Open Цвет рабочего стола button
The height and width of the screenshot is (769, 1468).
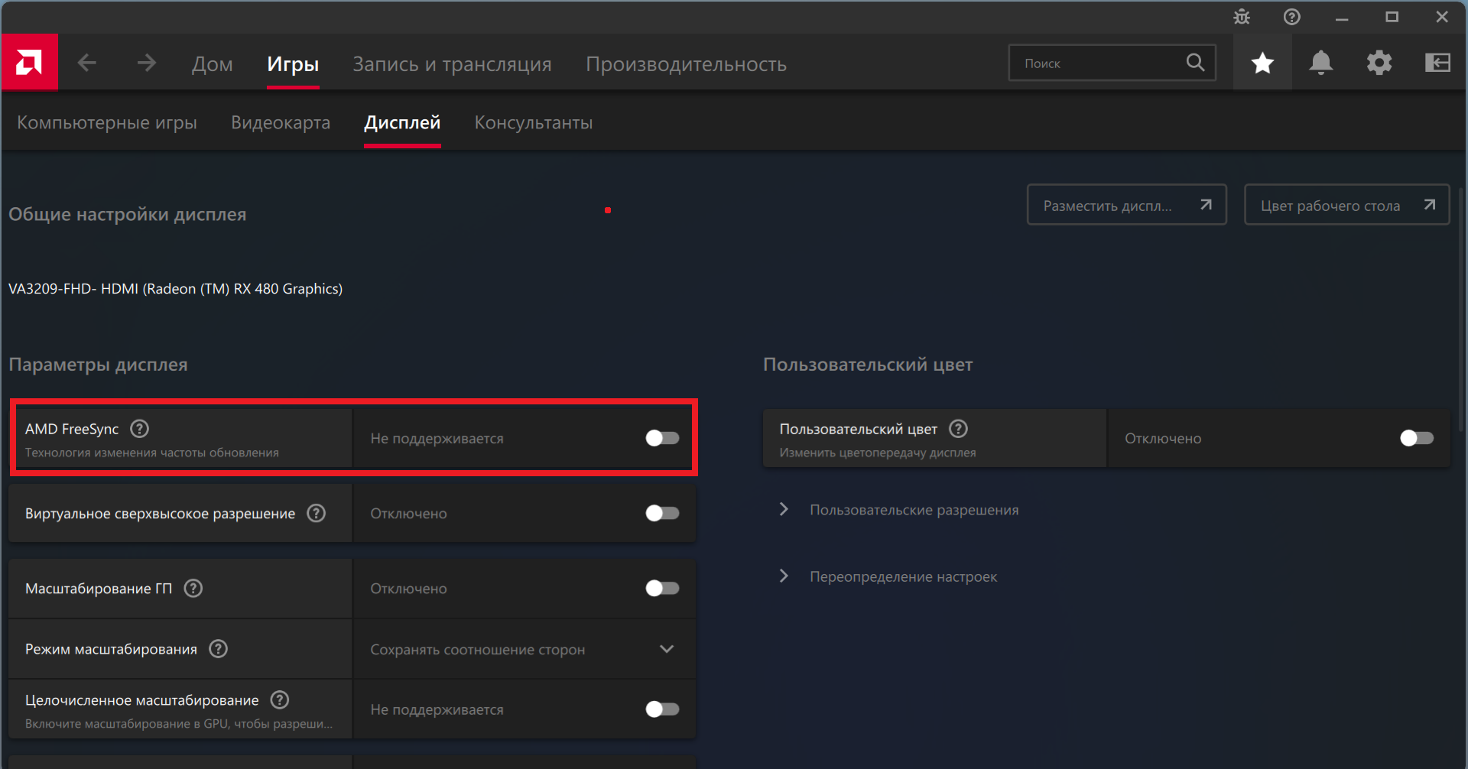pos(1347,205)
